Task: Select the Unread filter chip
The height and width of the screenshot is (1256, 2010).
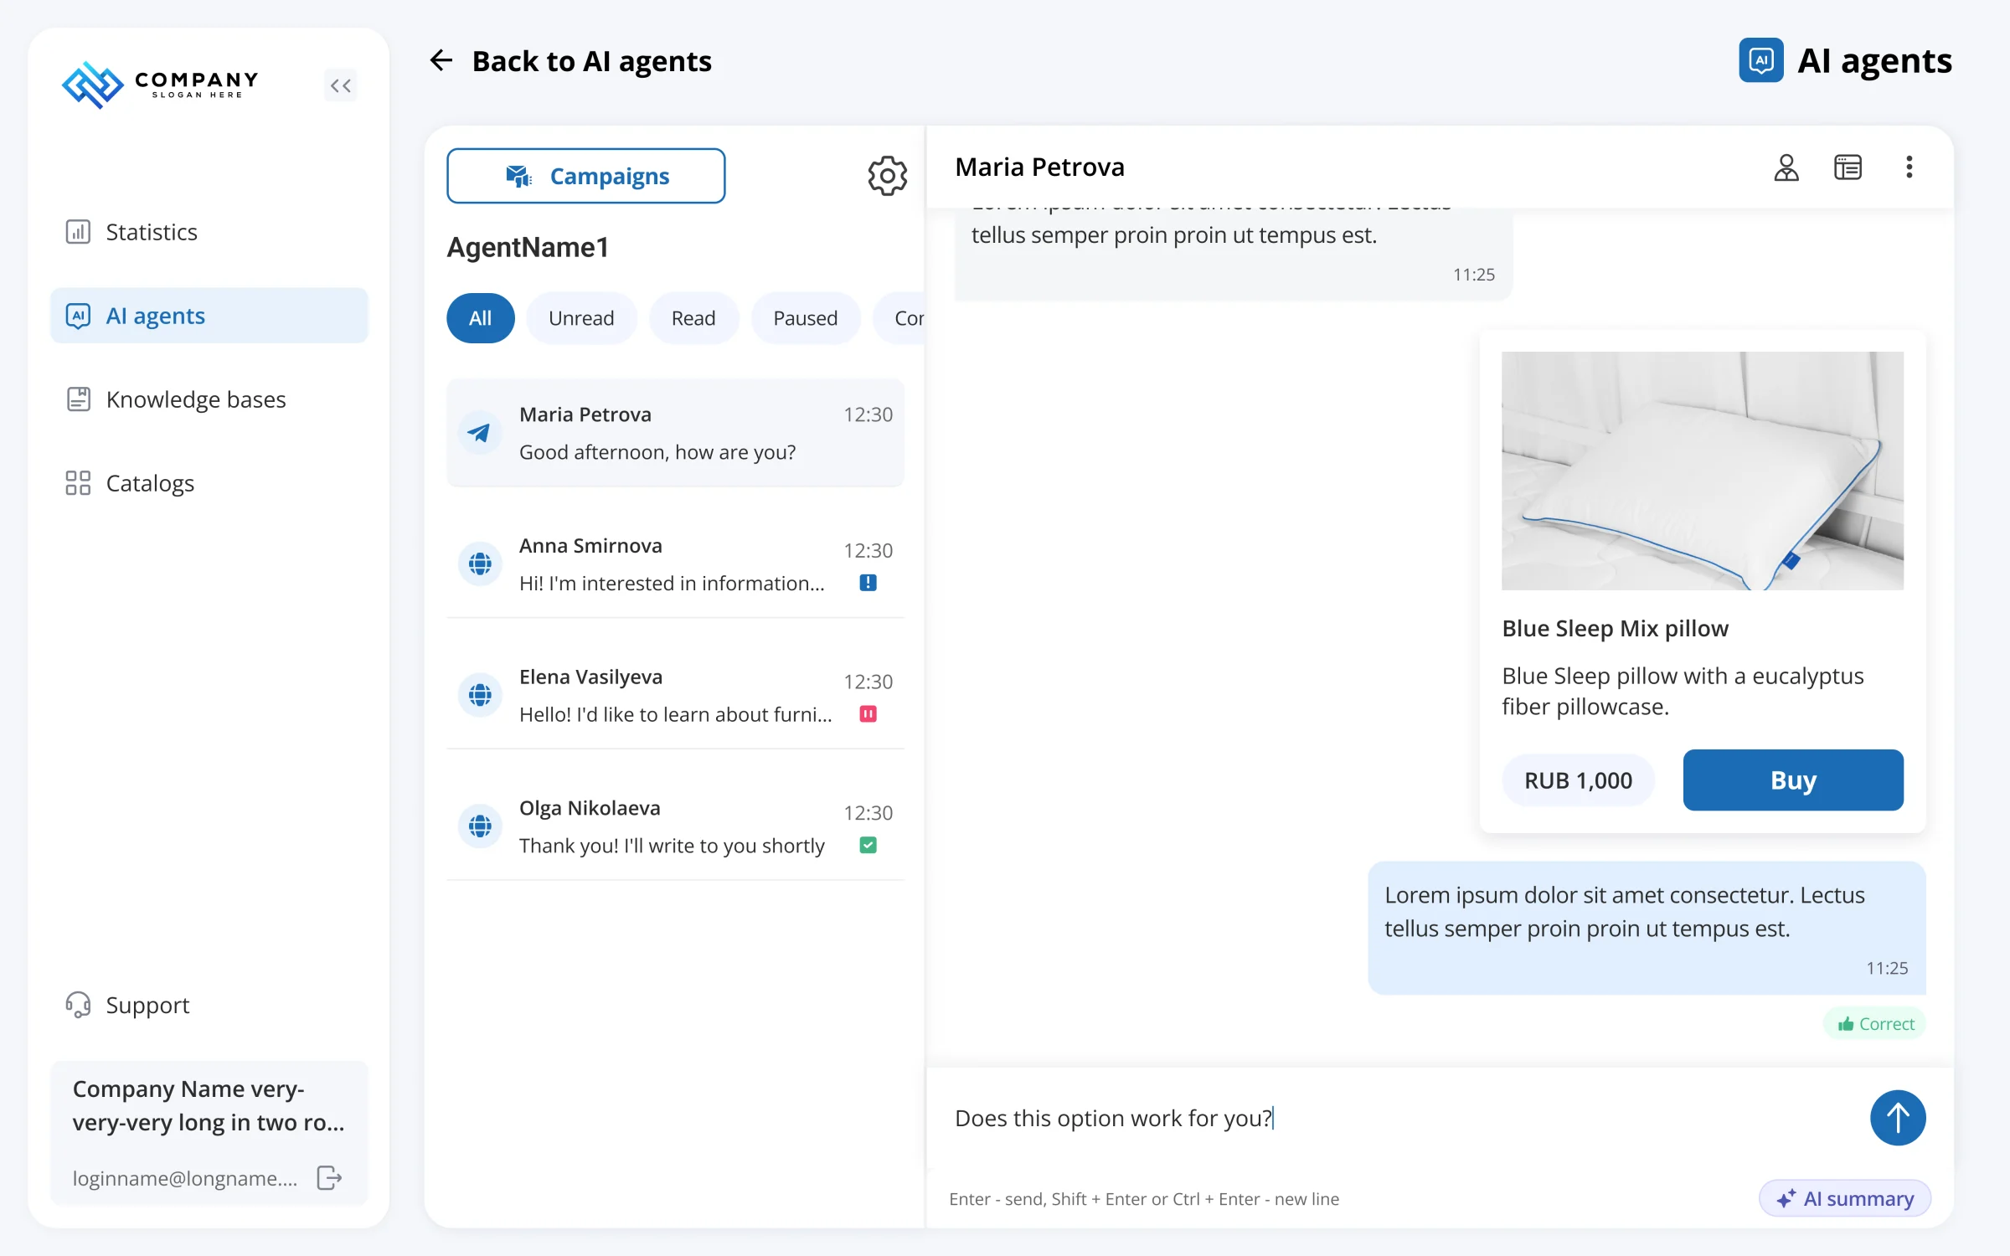Action: point(581,318)
